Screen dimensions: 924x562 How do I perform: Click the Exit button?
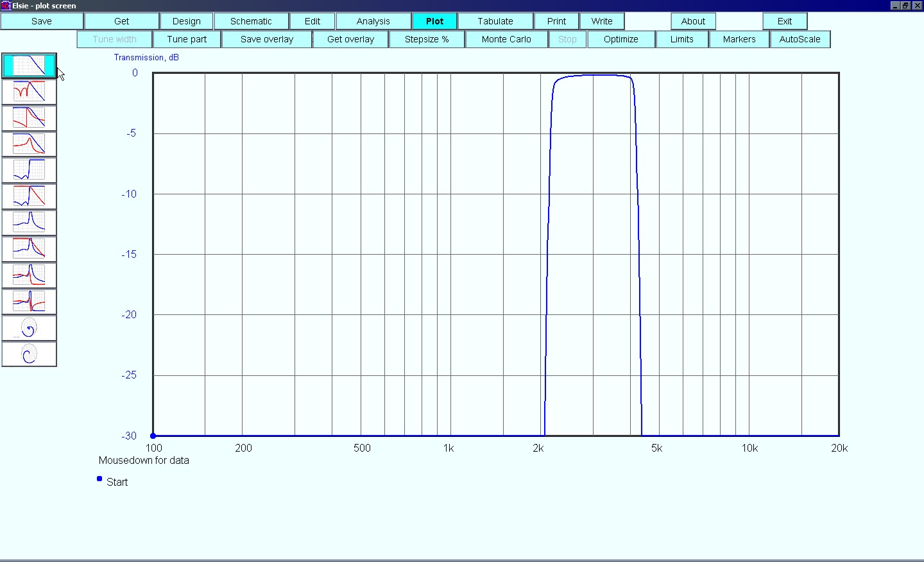pyautogui.click(x=785, y=21)
